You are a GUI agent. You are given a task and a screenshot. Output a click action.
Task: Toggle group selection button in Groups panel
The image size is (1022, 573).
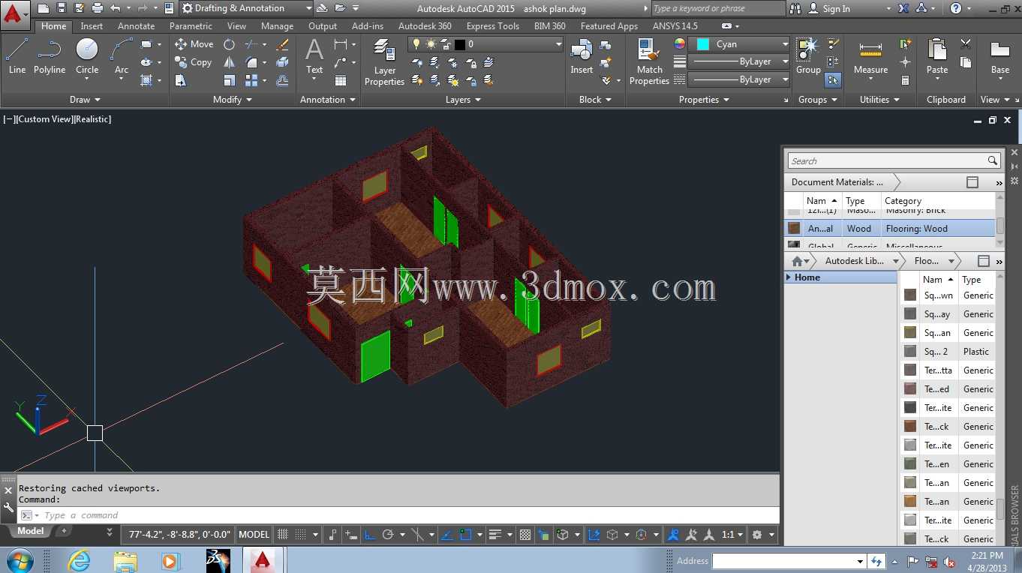(x=832, y=80)
